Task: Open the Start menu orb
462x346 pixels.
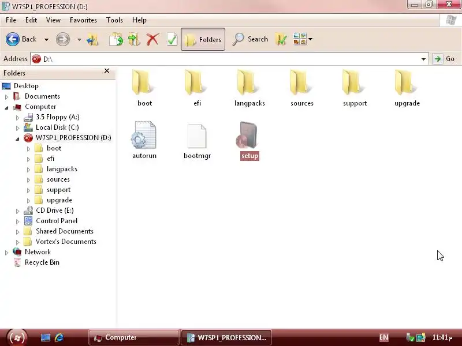Action: click(17, 337)
